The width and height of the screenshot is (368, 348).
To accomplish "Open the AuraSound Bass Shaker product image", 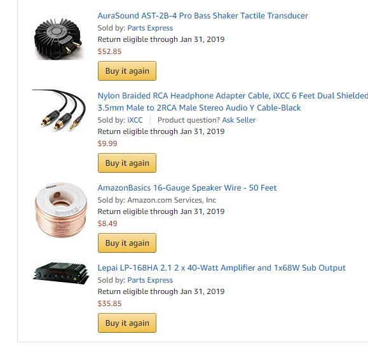I will pyautogui.click(x=58, y=39).
